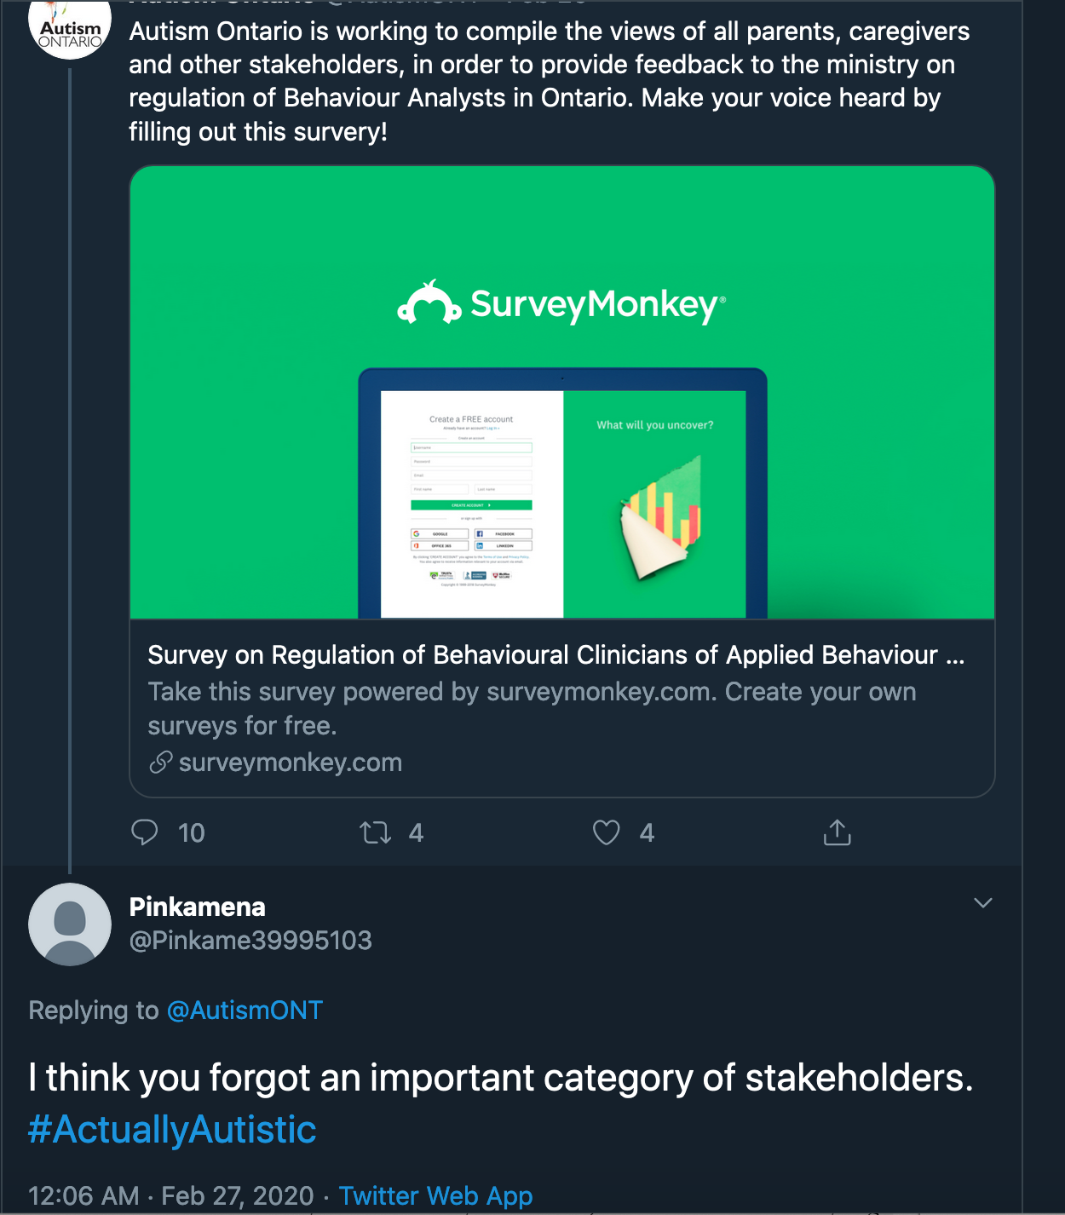Click Twitter Web App source label
This screenshot has height=1215, width=1065.
click(436, 1195)
